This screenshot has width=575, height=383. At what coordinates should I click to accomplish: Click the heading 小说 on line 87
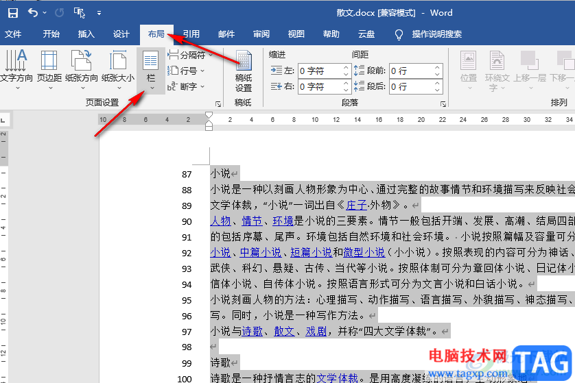[220, 173]
